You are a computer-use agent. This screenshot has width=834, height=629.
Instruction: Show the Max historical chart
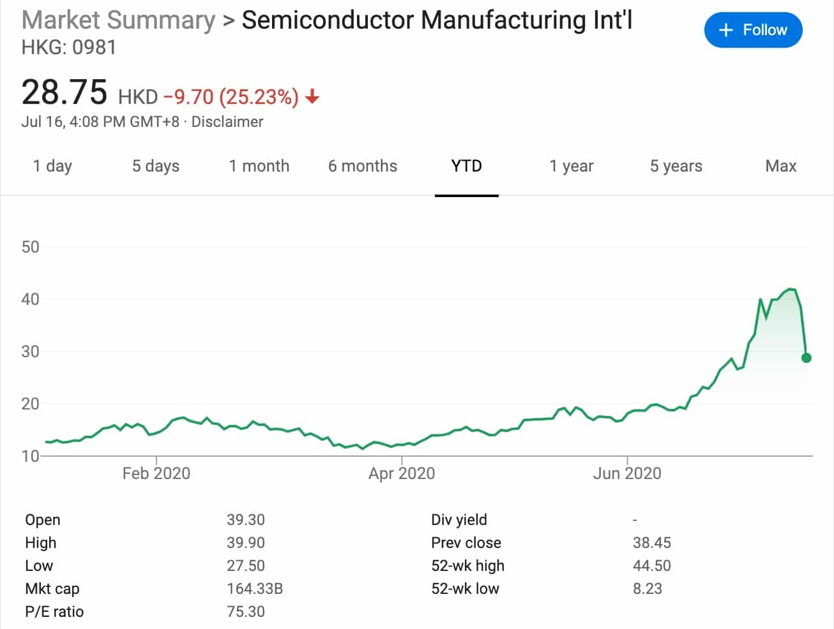click(x=781, y=166)
